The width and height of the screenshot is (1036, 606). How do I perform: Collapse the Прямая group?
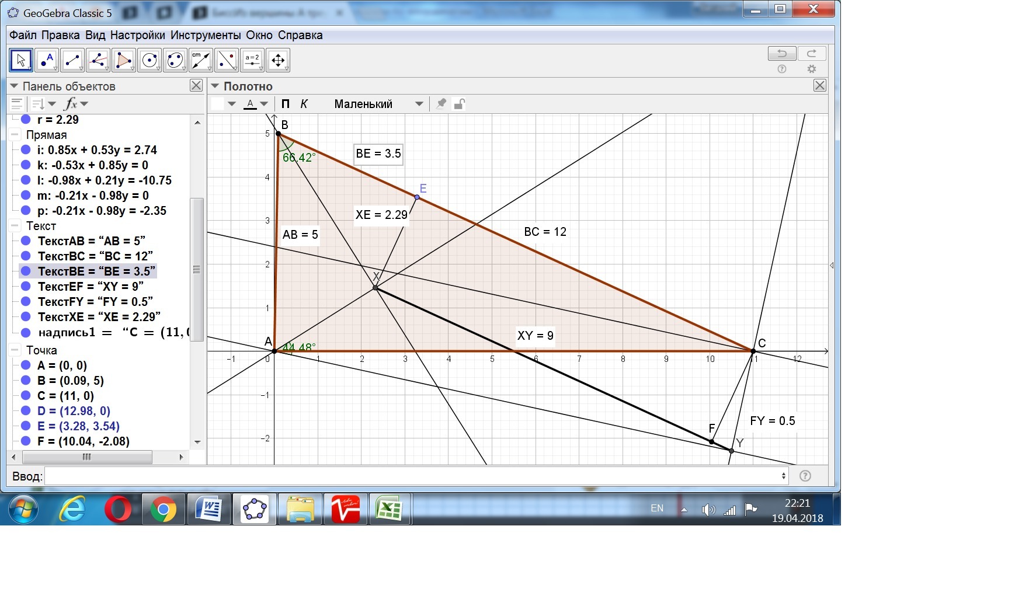point(15,135)
